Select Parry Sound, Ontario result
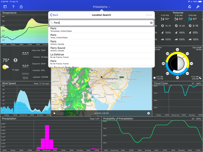The width and height of the screenshot is (203, 152). pos(101,49)
